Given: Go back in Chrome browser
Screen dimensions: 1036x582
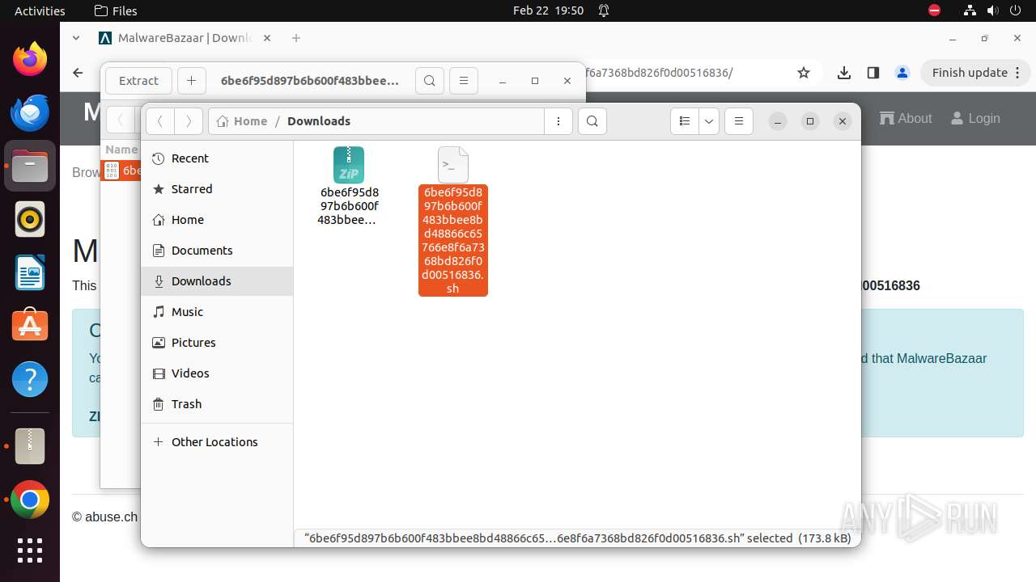Looking at the screenshot, I should tap(78, 73).
